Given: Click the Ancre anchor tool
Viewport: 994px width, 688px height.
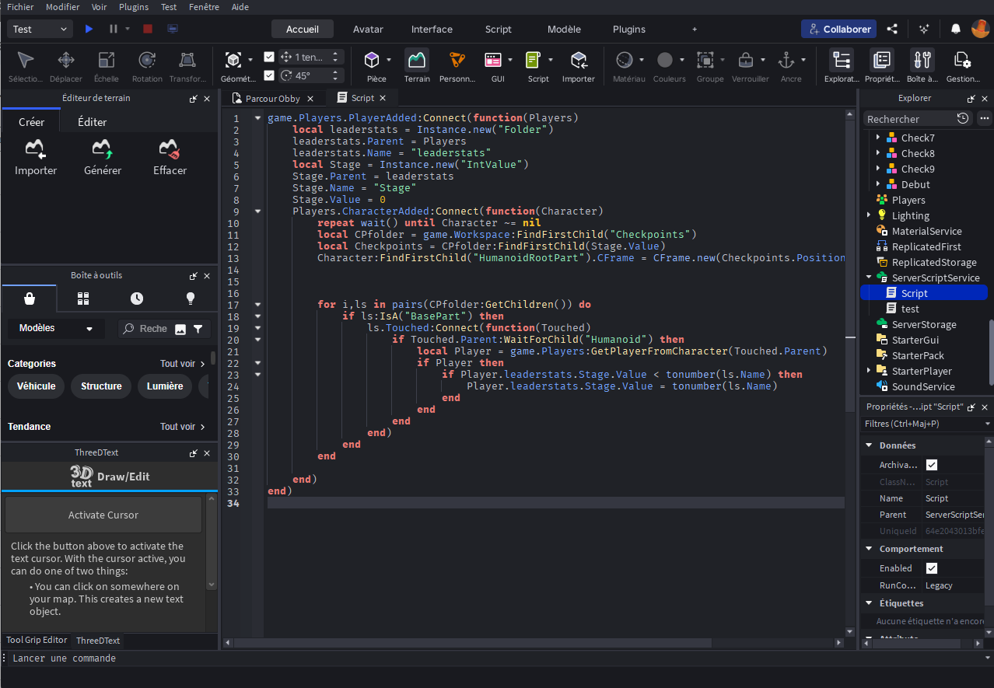Looking at the screenshot, I should coord(786,66).
